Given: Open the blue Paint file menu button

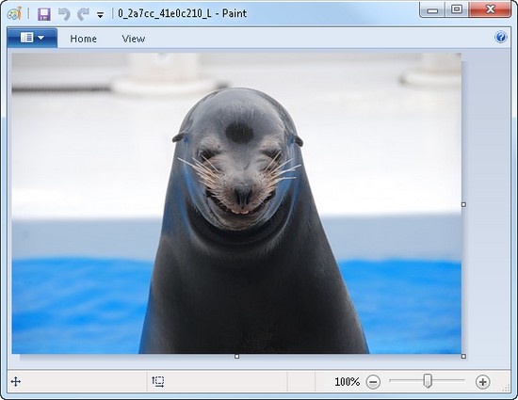Looking at the screenshot, I should pyautogui.click(x=32, y=38).
